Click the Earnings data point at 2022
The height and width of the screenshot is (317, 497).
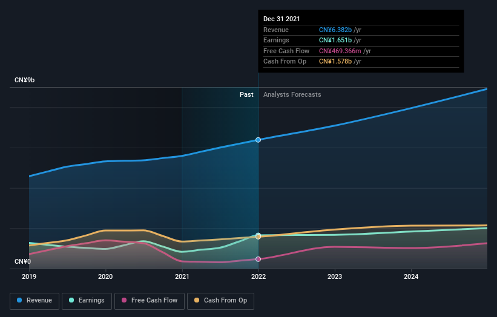pos(258,235)
